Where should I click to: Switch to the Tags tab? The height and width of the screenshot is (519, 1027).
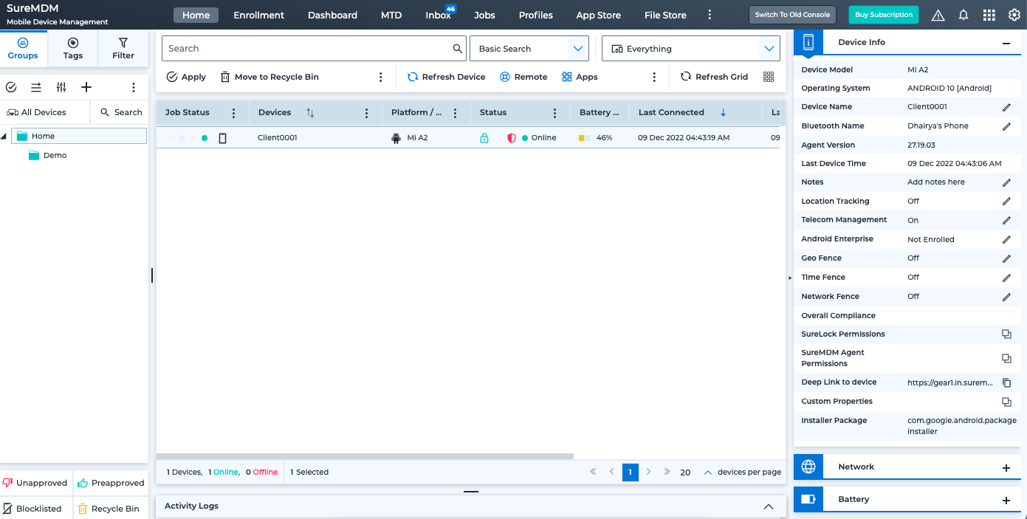73,49
